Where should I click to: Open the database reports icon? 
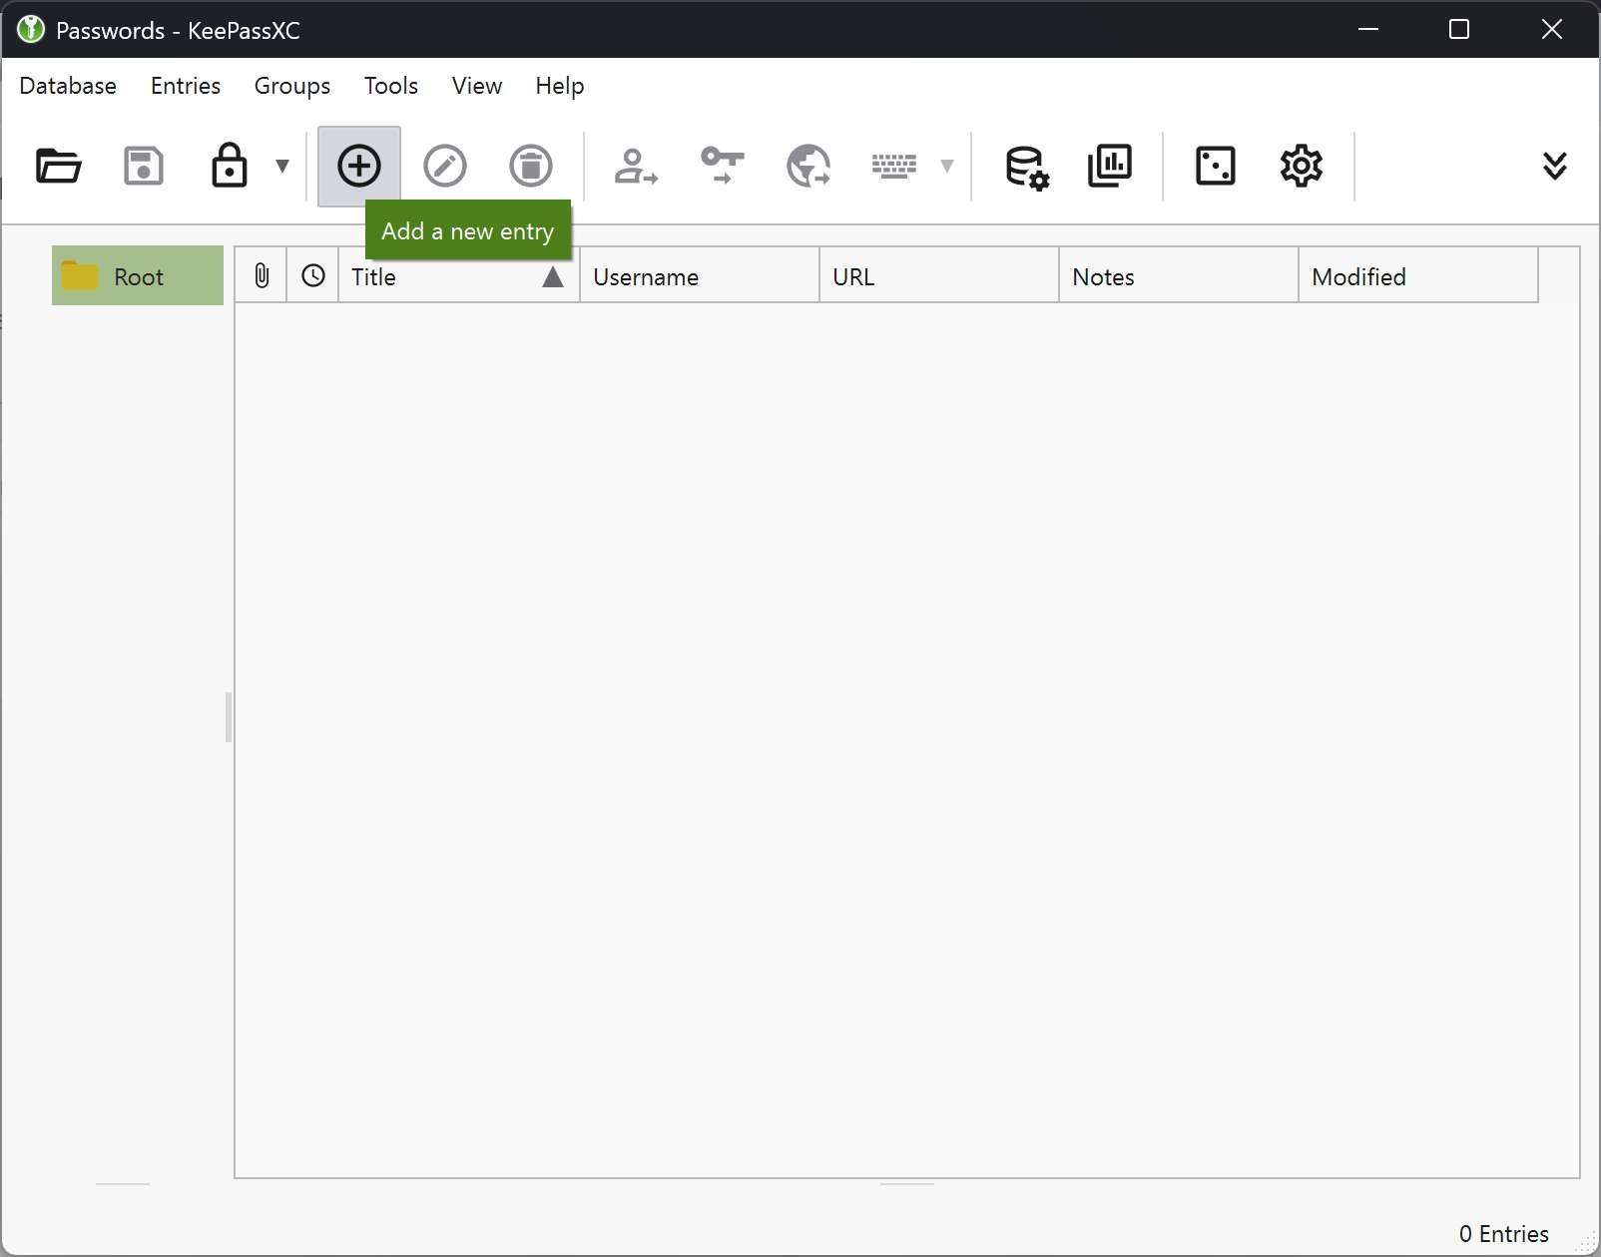coord(1110,166)
